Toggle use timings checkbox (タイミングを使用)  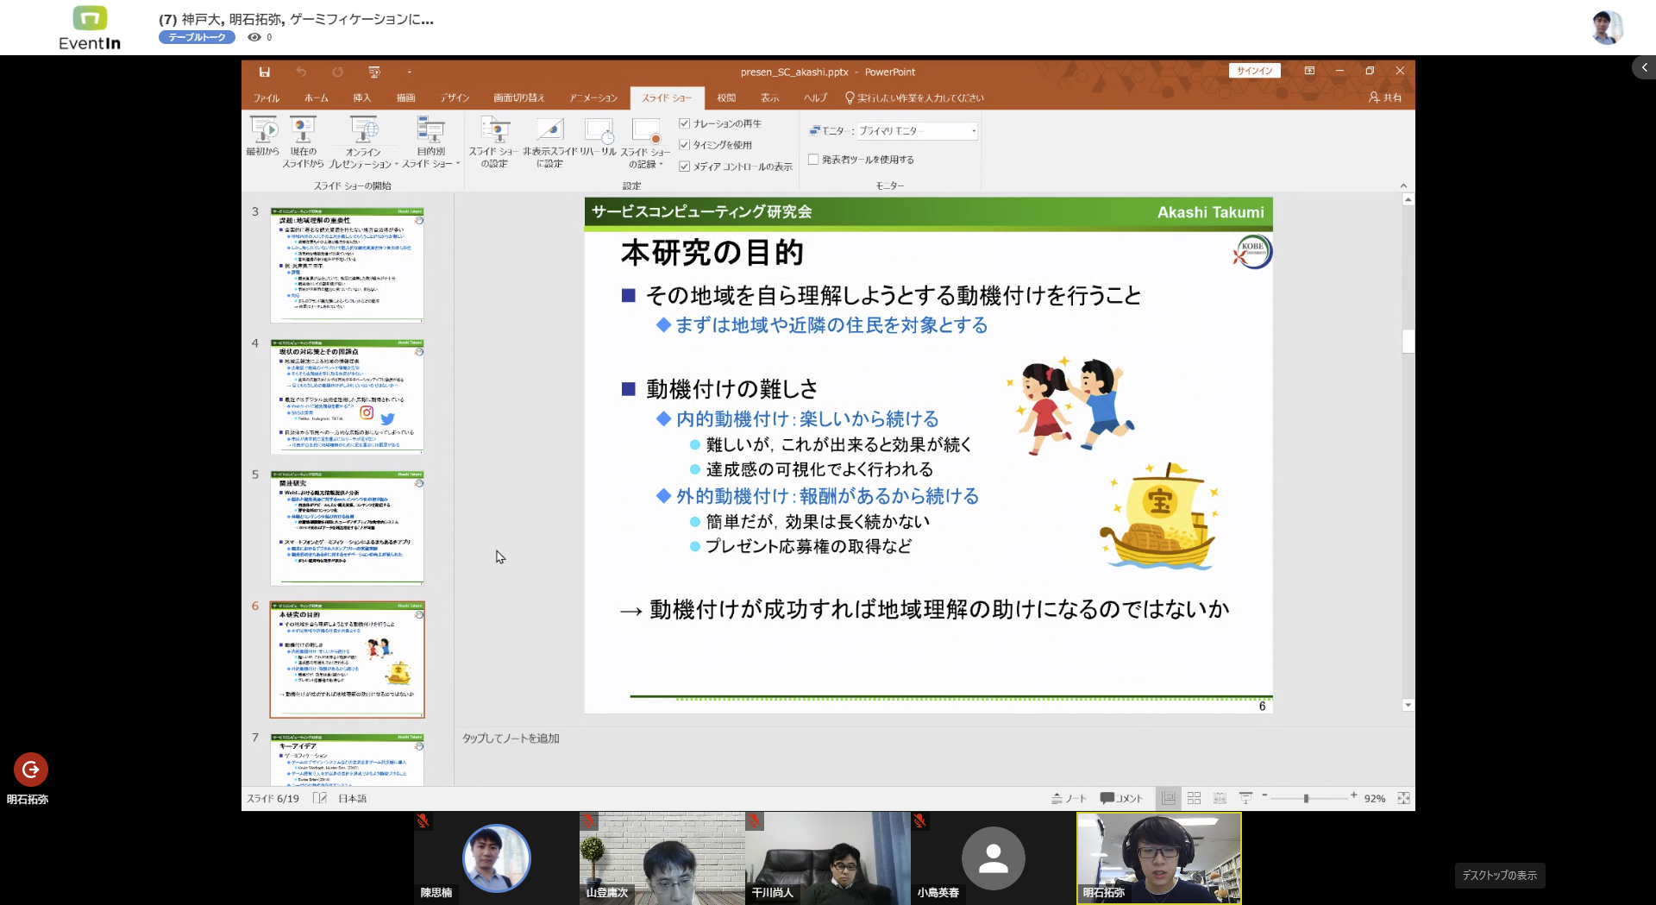coord(685,145)
